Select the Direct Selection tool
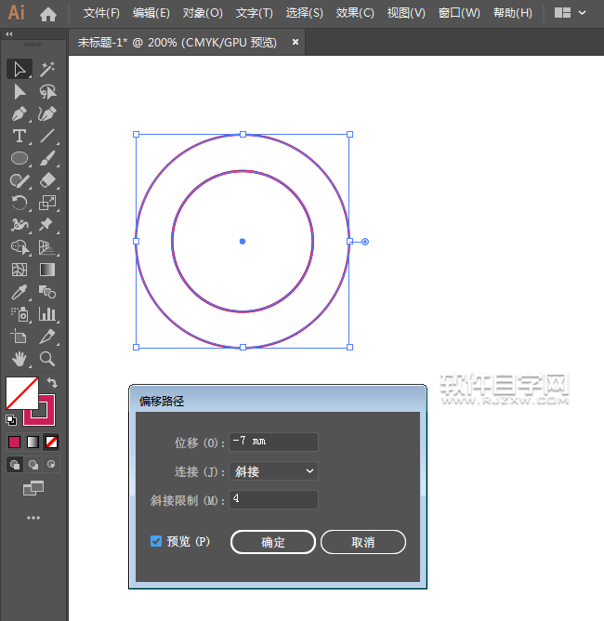Screen dimensions: 604x621 pyautogui.click(x=20, y=91)
